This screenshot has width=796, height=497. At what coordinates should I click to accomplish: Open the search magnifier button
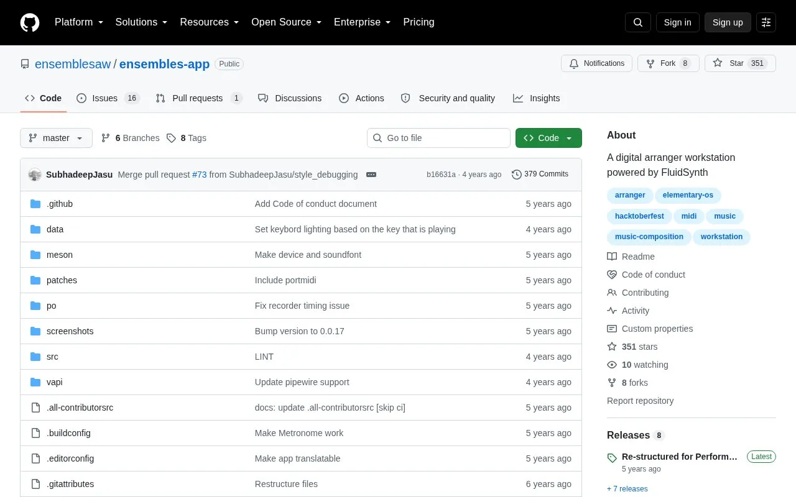click(638, 22)
